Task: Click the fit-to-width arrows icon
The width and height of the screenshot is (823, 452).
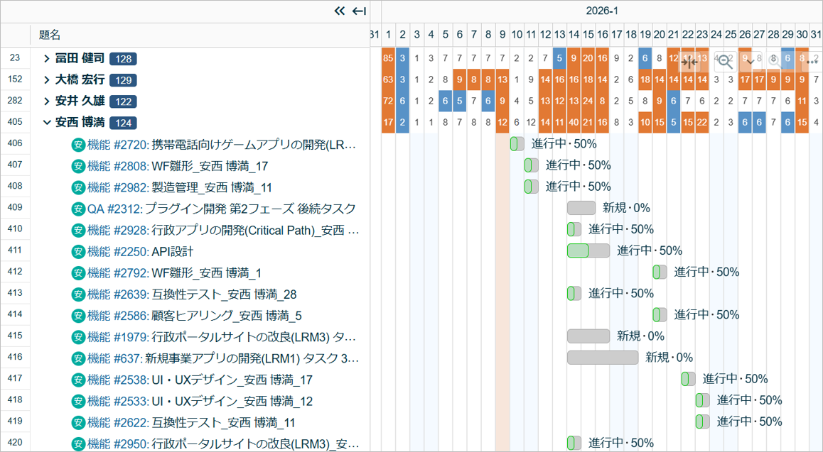Action: (x=688, y=62)
